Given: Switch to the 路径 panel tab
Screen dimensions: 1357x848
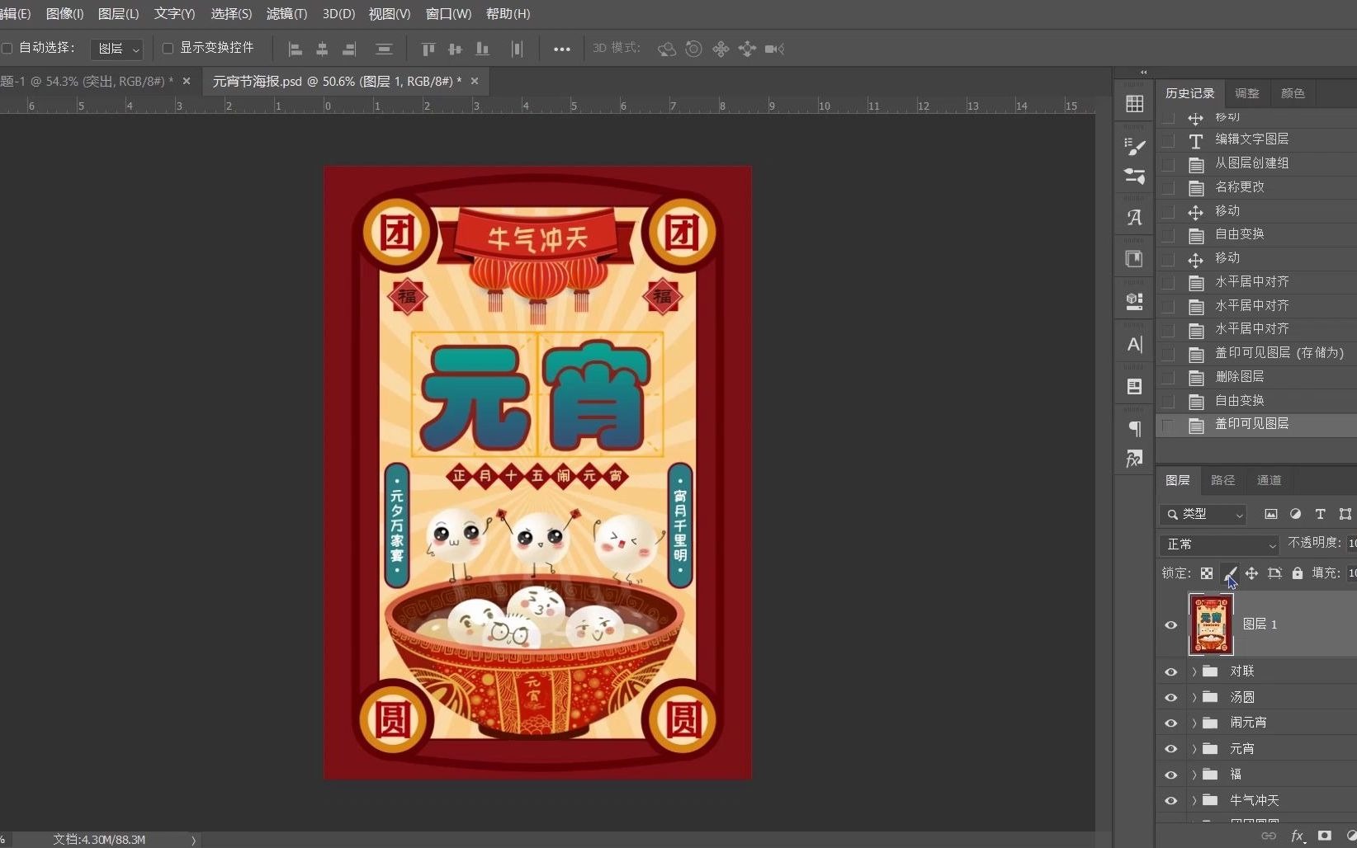Looking at the screenshot, I should click(1222, 480).
